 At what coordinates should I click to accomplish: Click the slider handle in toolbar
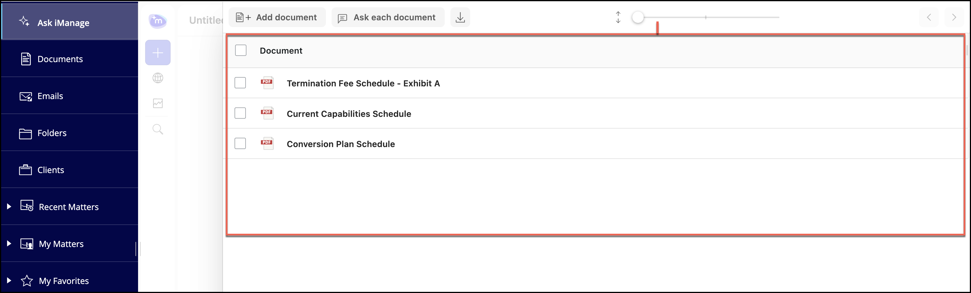point(638,17)
